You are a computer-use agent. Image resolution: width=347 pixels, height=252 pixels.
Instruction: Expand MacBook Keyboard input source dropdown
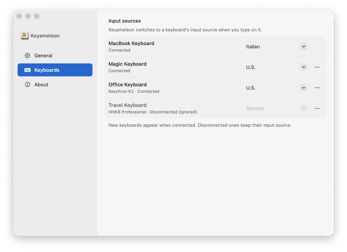point(303,47)
